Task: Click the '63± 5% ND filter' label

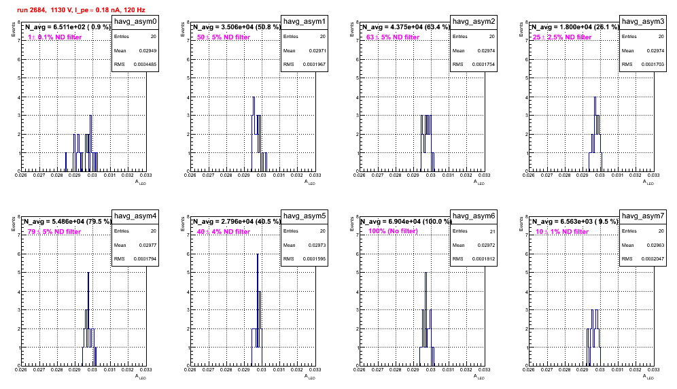Action: click(x=393, y=37)
